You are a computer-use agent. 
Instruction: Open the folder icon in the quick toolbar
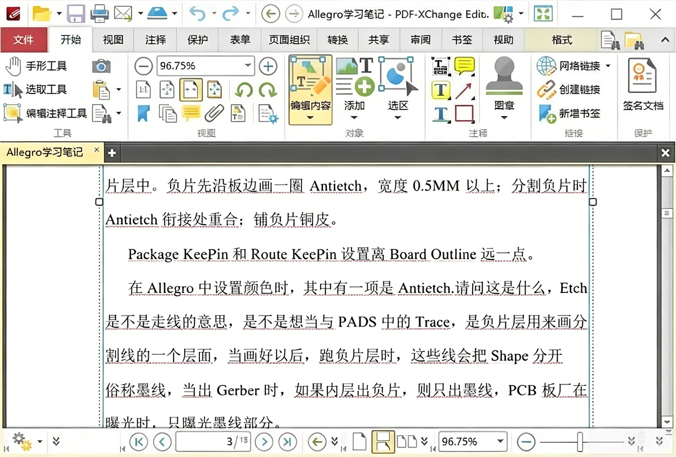pyautogui.click(x=42, y=12)
